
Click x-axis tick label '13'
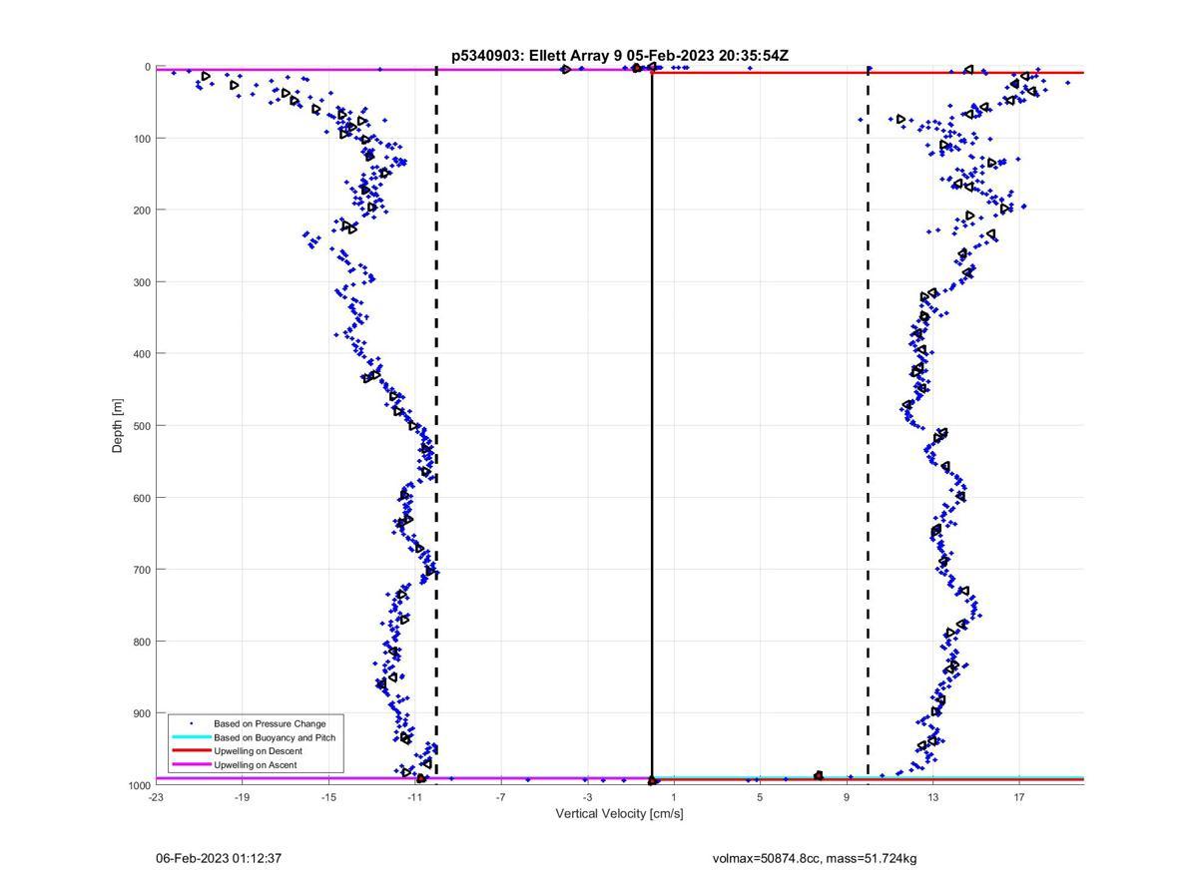932,797
